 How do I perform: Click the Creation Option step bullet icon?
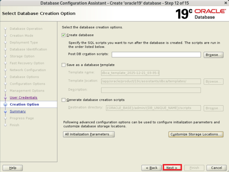tap(5, 104)
